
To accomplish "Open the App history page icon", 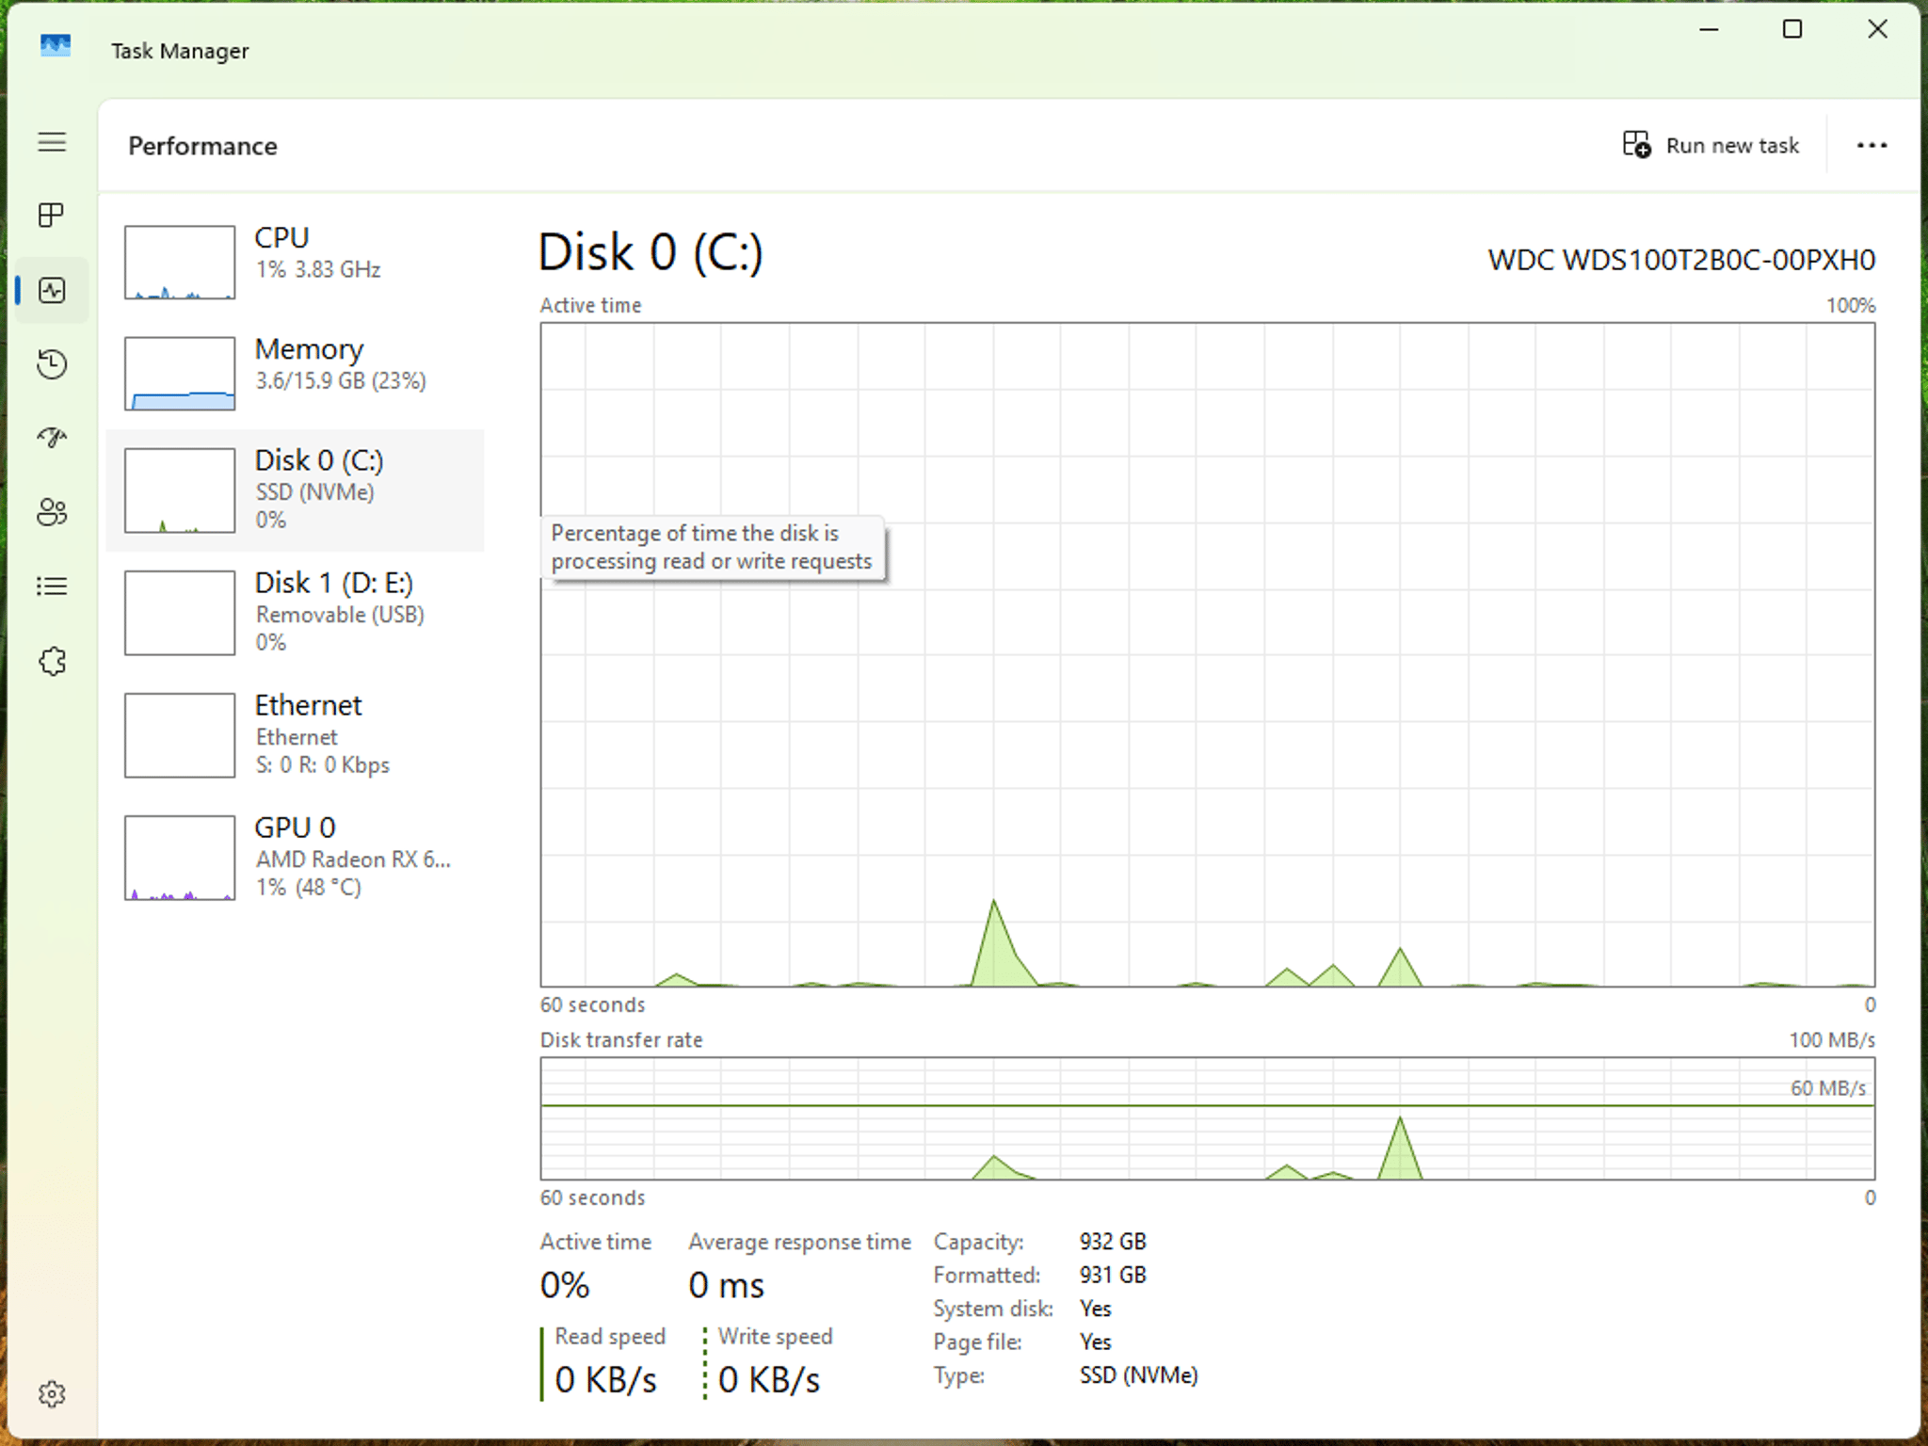I will [x=52, y=364].
